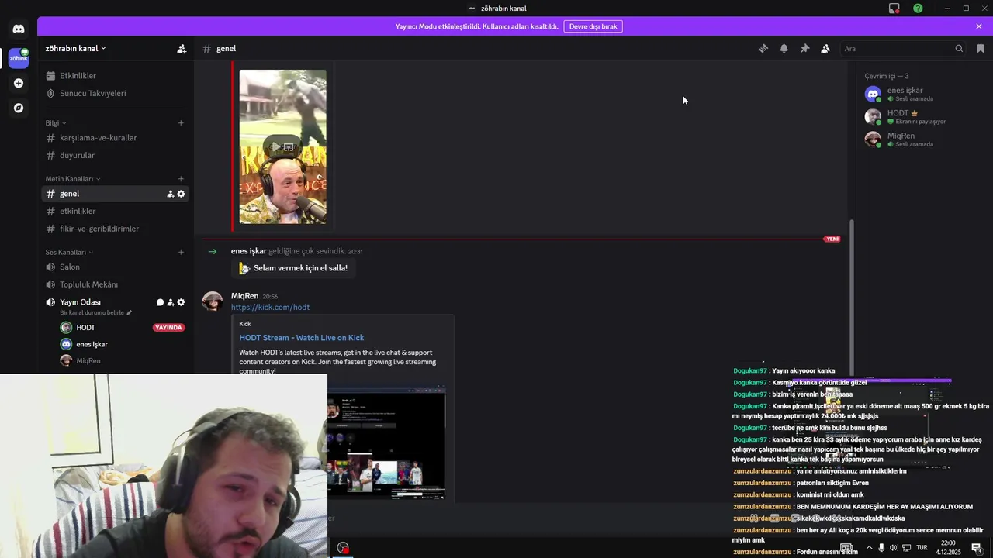The height and width of the screenshot is (558, 993).
Task: Set channel status pencil icon
Action: point(130,312)
